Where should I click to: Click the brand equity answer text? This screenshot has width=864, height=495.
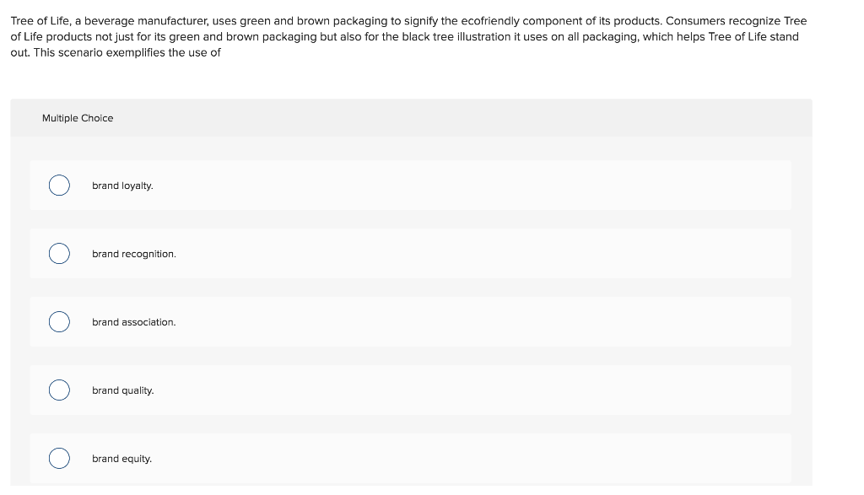121,458
